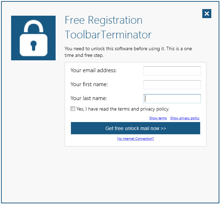Tick the terms and privacy policy checkbox
220x204 pixels.
[x=73, y=109]
